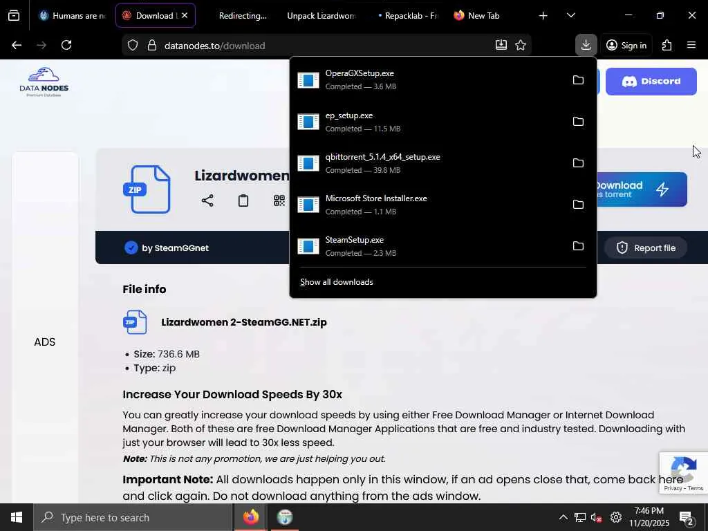Click the file name 'Lizardwomen 2-SteamGG.NET.zip'

pos(244,322)
